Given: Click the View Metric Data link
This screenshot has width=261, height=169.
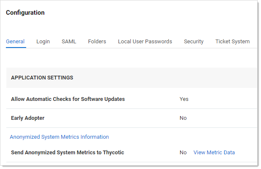Looking at the screenshot, I should click(x=214, y=153).
